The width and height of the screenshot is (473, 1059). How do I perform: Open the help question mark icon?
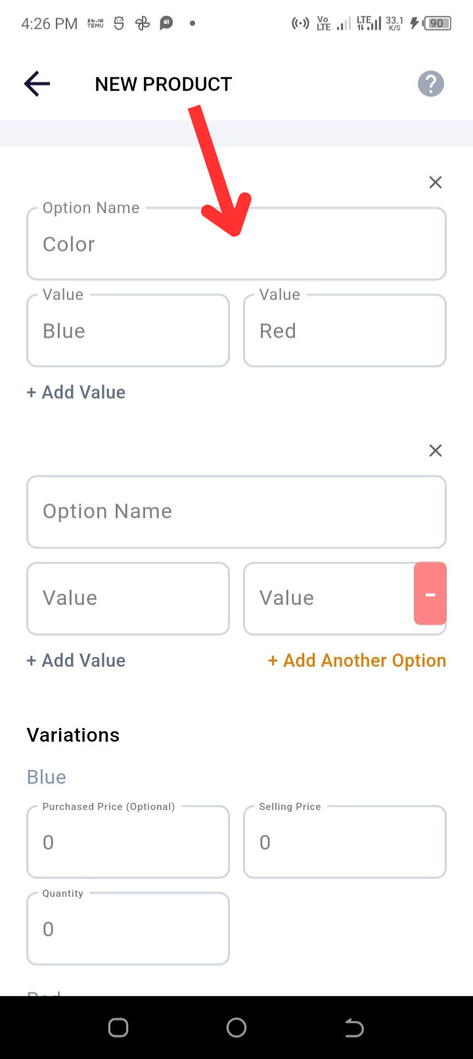pos(431,83)
